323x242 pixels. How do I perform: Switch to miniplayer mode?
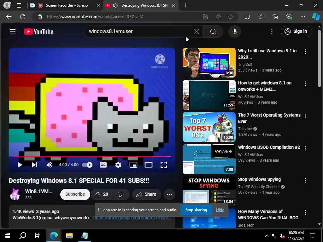tap(133, 165)
